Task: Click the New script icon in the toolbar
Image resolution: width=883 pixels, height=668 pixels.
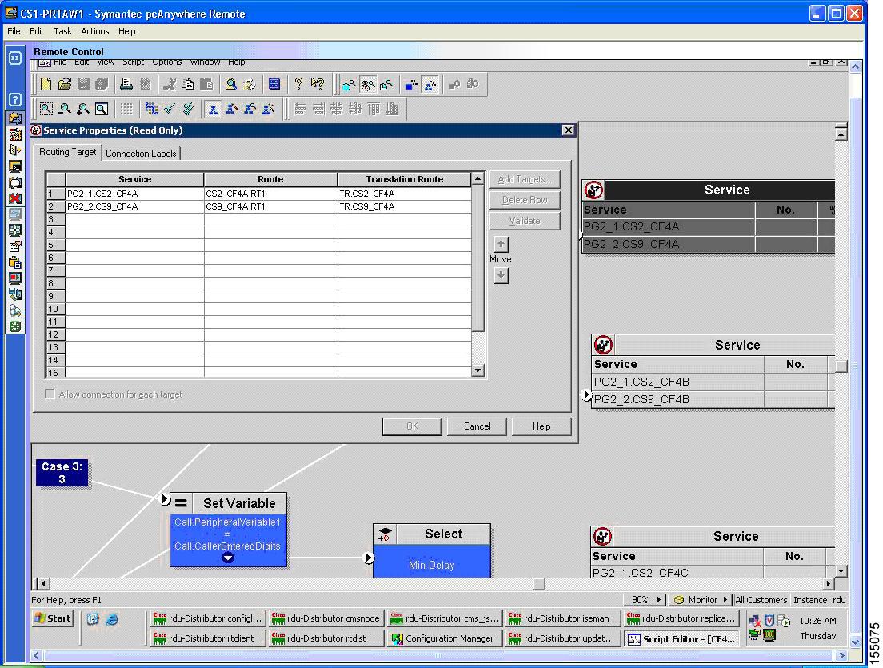Action: [x=46, y=85]
